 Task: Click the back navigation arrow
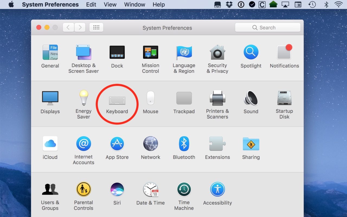(68, 27)
